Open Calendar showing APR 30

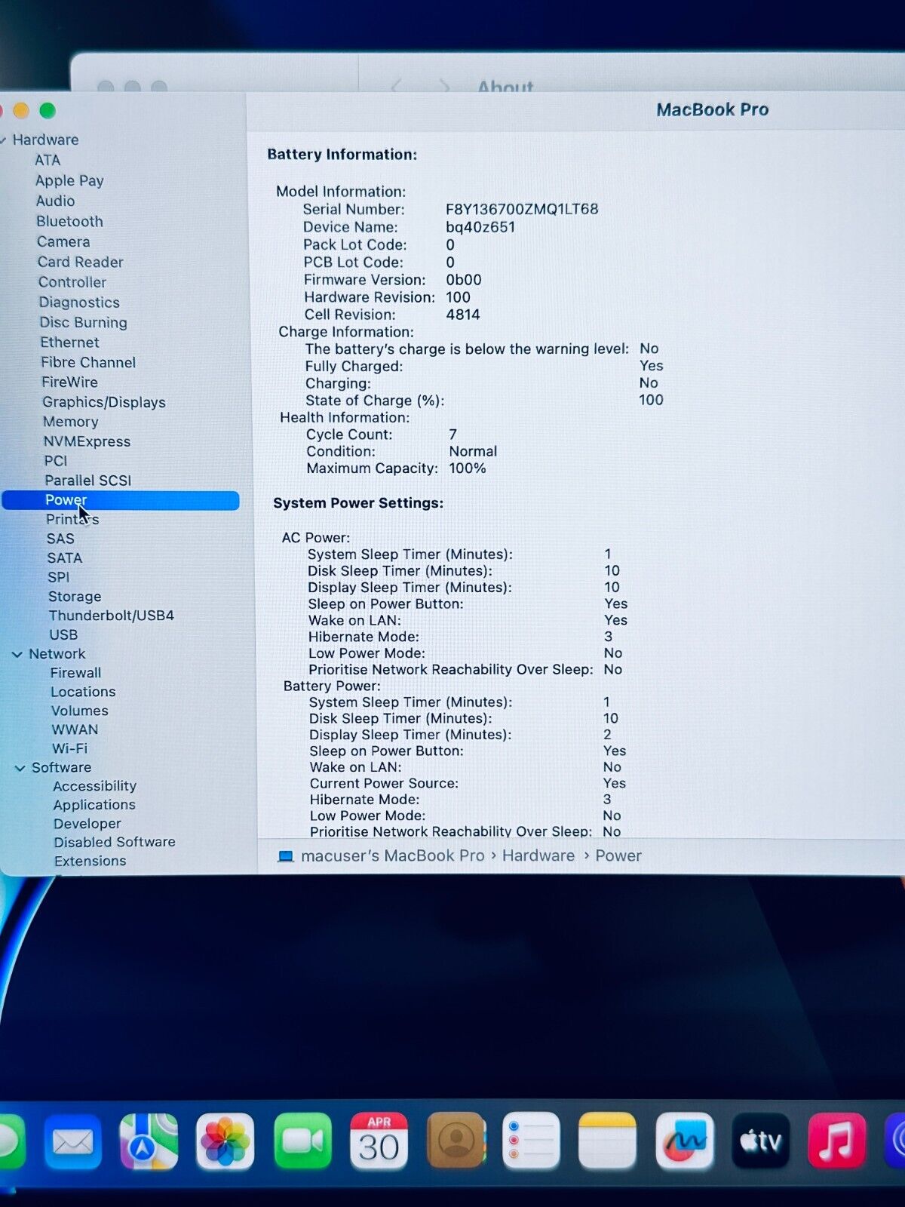379,1141
